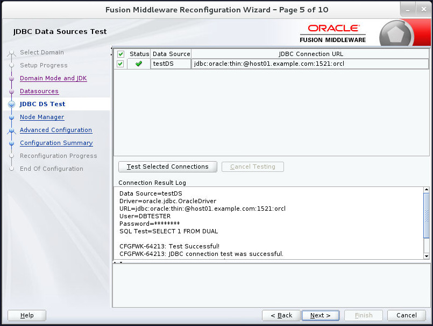Select the JDBC connection URL cell for testDS
433x326 pixels.
click(x=310, y=64)
